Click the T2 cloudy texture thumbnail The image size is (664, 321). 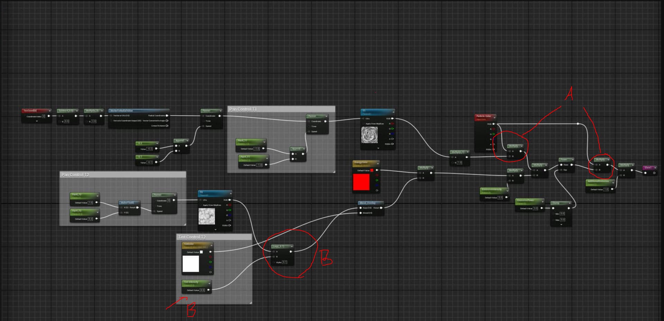click(207, 216)
